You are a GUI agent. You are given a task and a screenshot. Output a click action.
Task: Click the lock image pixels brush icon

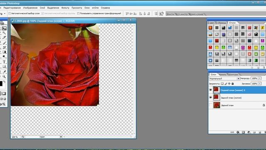coord(226,83)
